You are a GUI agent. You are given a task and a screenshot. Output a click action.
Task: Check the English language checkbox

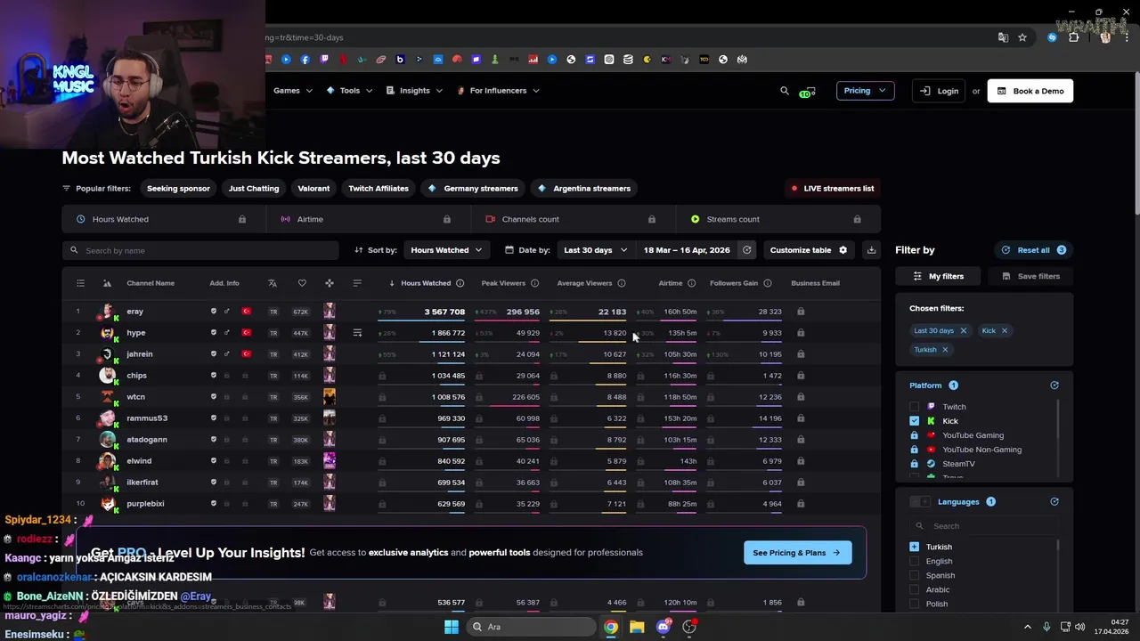(914, 562)
